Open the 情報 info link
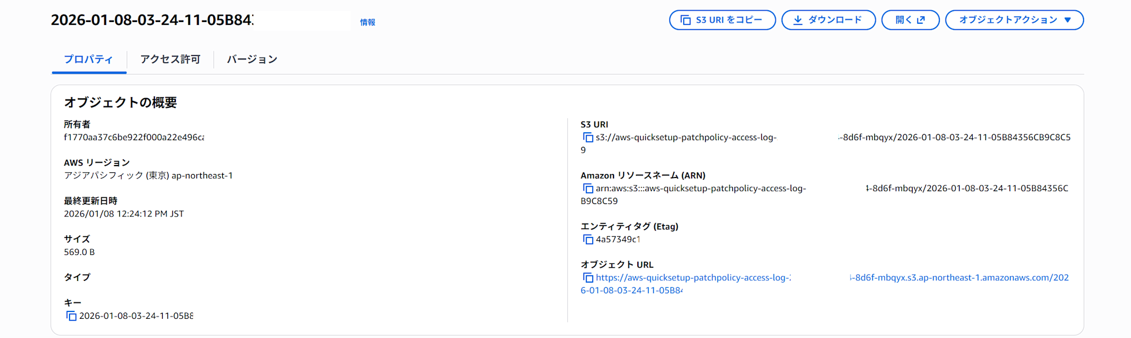Viewport: 1131px width, 338px height. coord(368,22)
